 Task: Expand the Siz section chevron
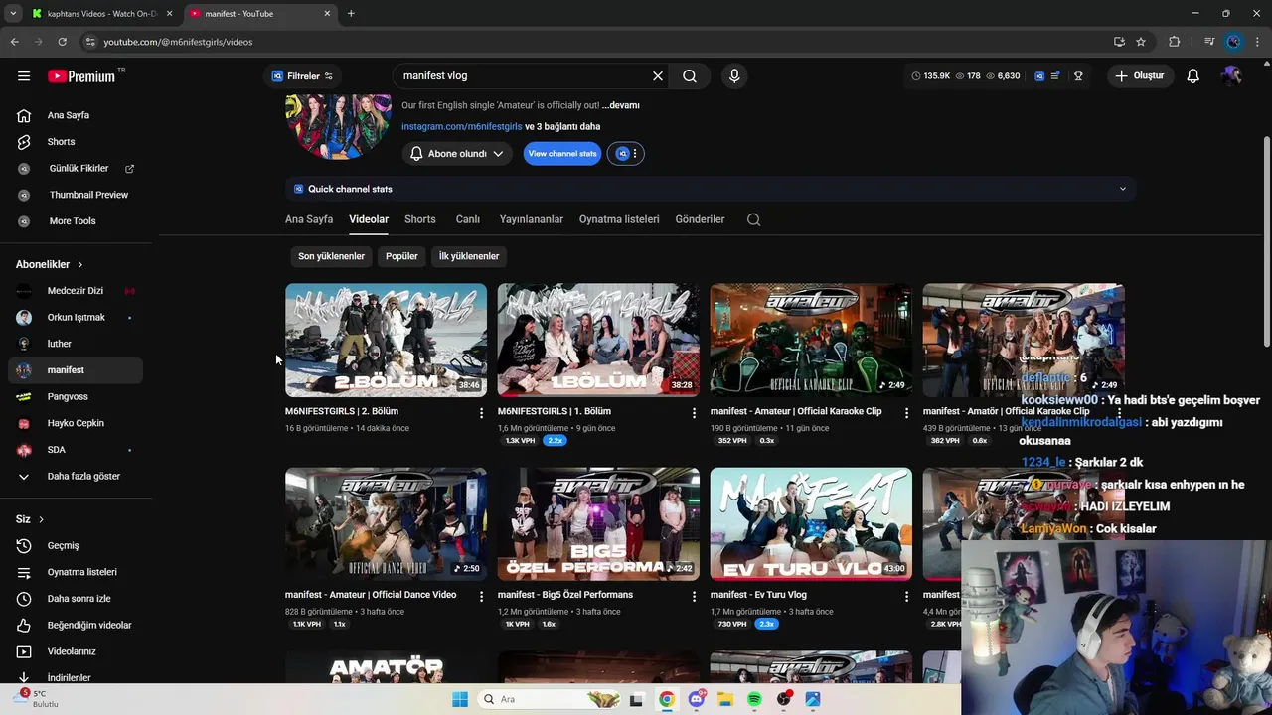coord(41,519)
